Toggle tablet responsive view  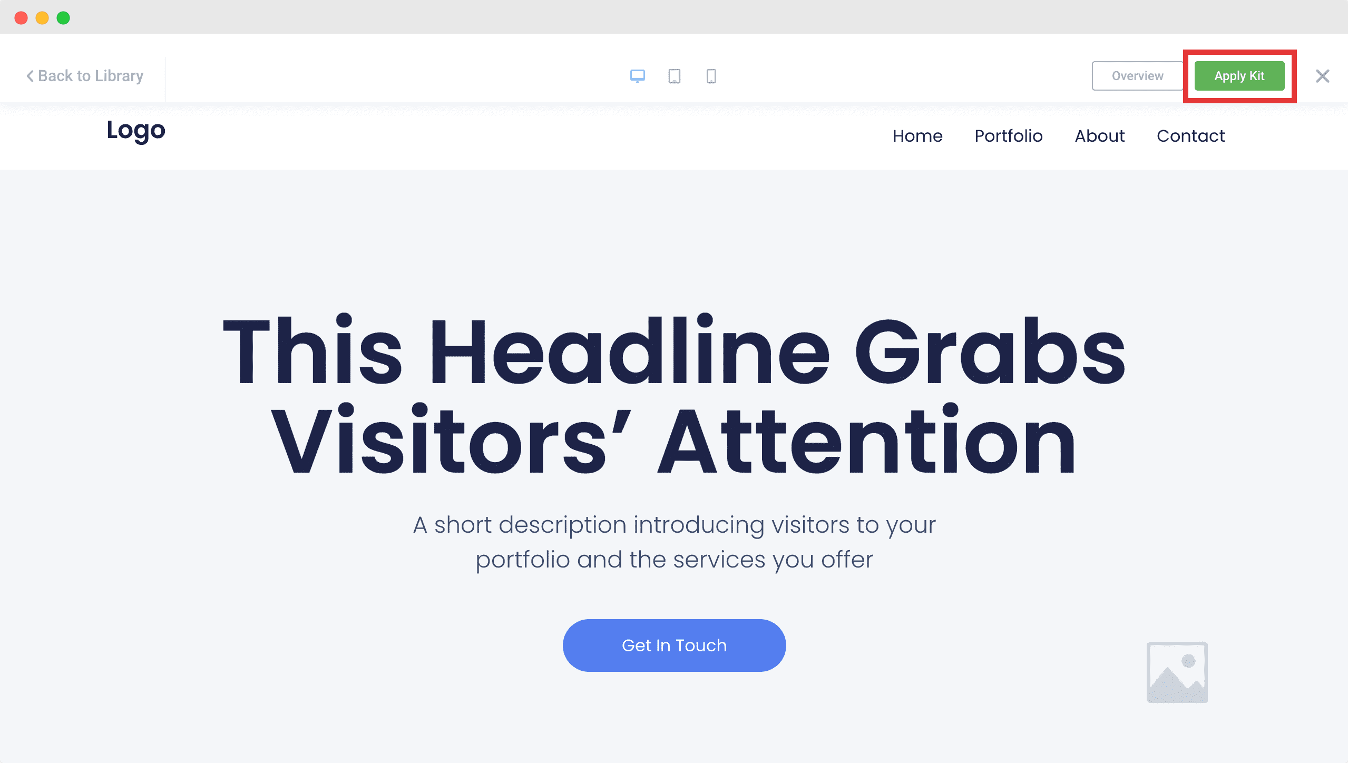674,76
